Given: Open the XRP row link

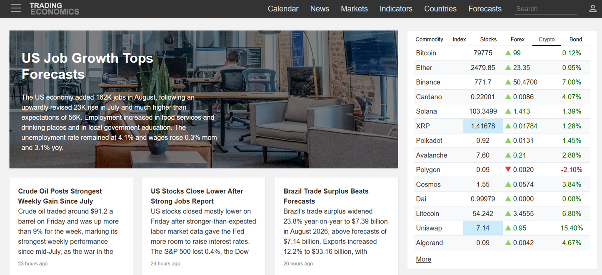Looking at the screenshot, I should pyautogui.click(x=422, y=126).
